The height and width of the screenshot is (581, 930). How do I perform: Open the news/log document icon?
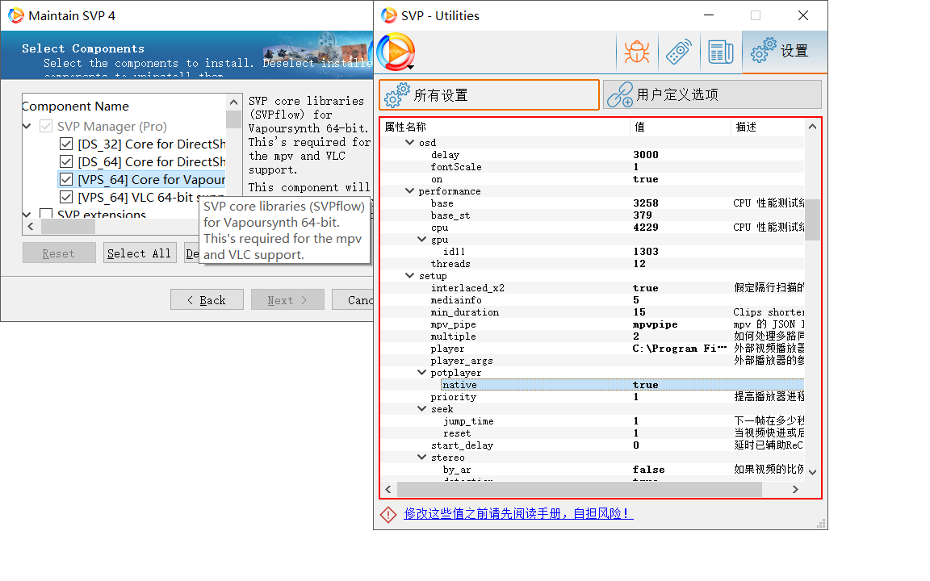pyautogui.click(x=720, y=52)
